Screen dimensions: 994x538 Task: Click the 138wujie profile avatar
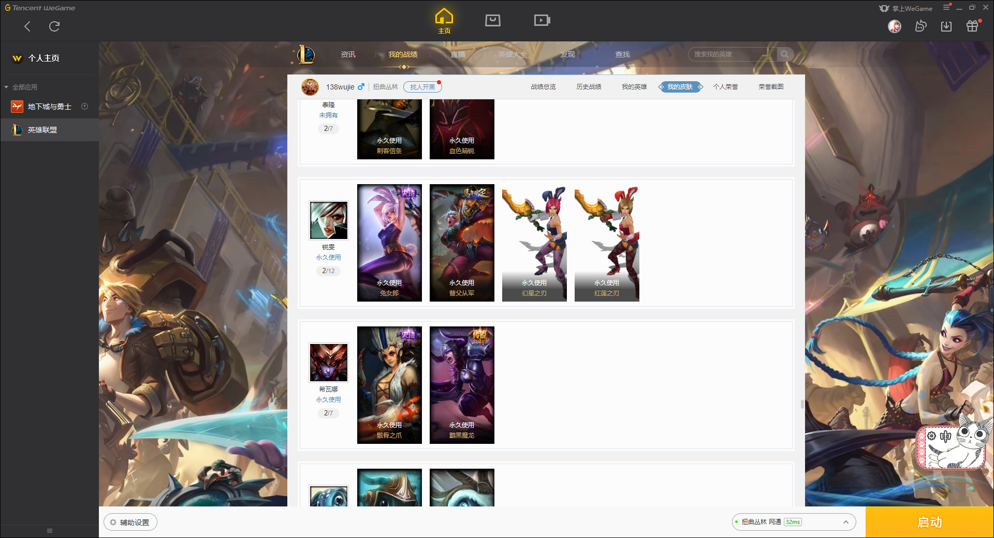click(310, 87)
